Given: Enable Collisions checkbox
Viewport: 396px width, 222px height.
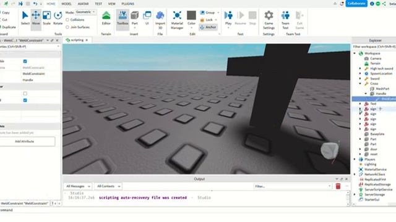Looking at the screenshot, I should [67, 20].
